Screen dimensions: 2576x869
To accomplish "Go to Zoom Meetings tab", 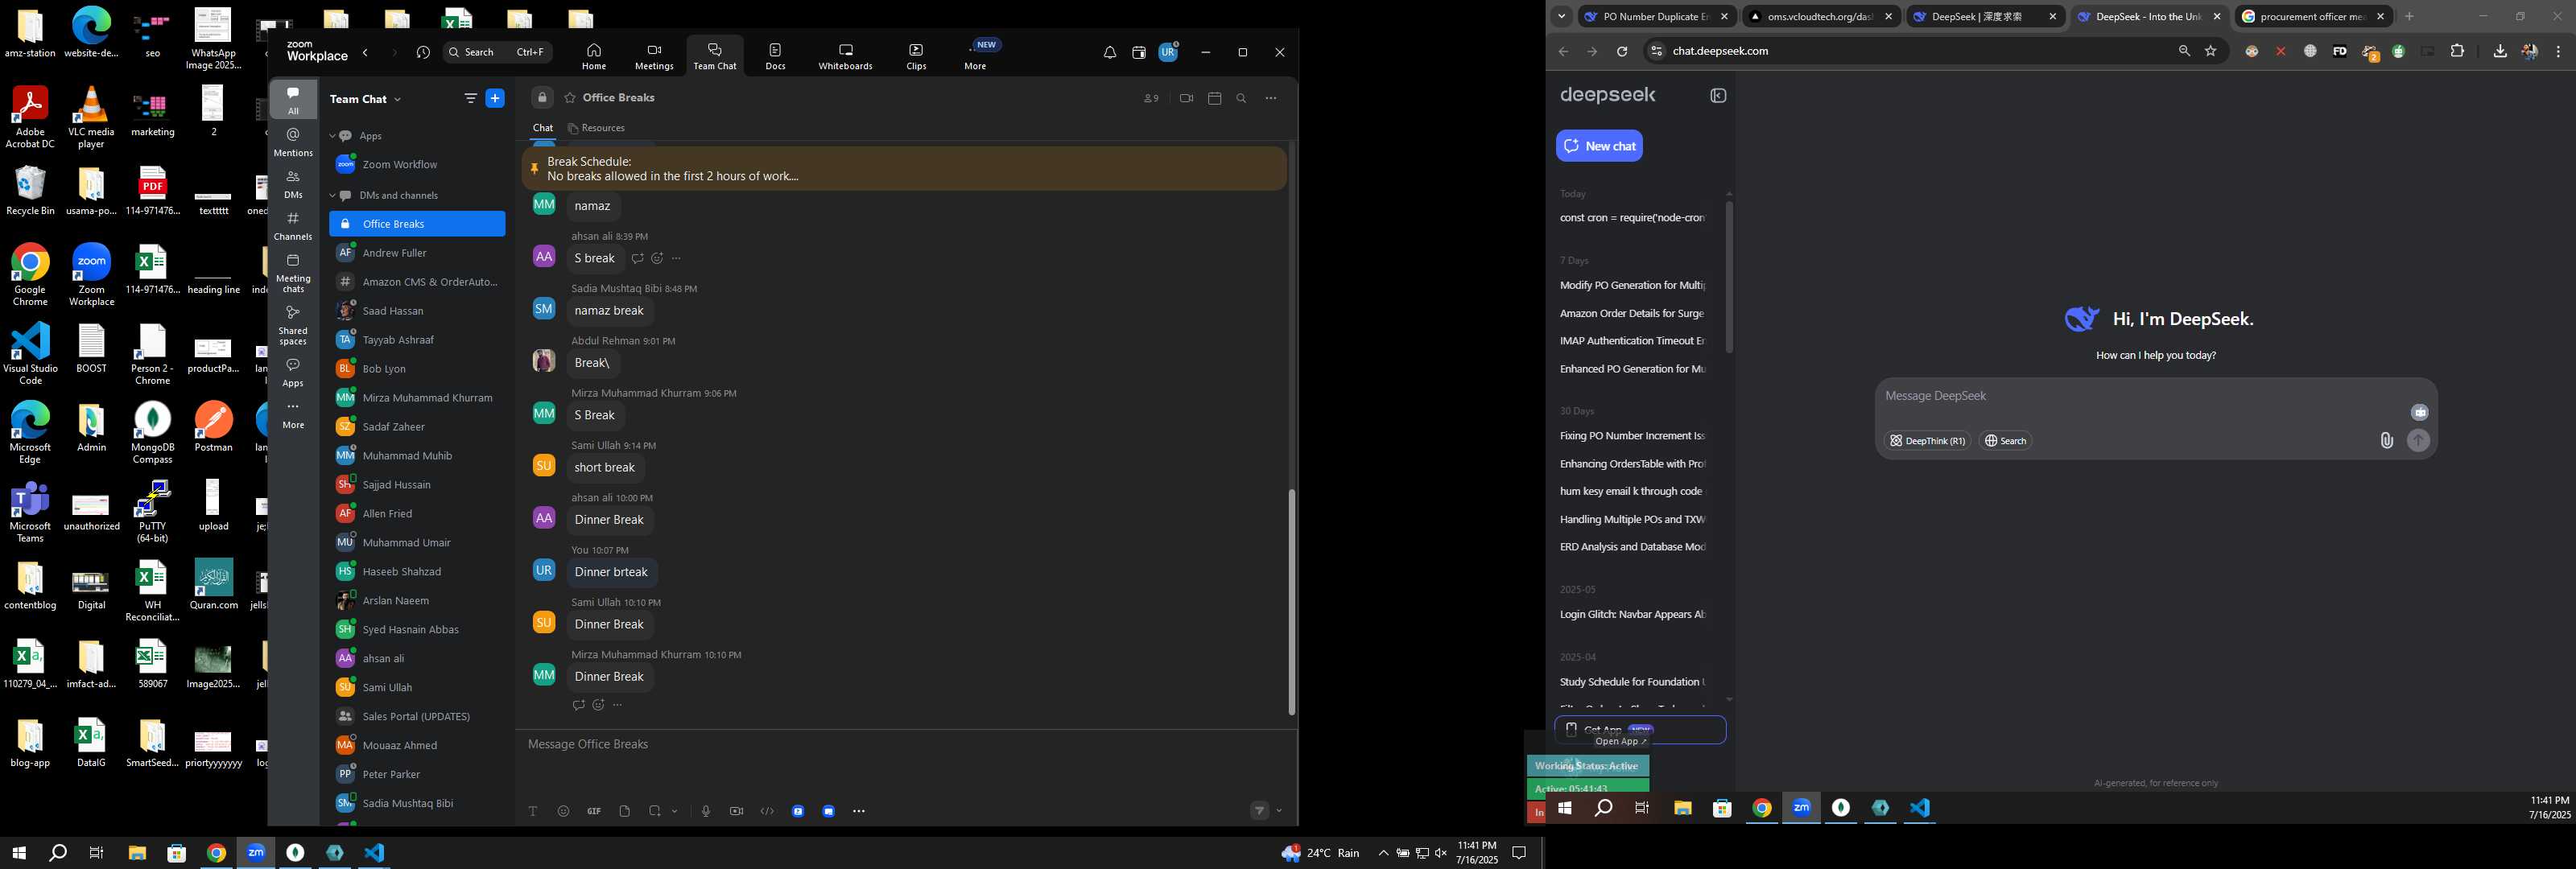I will point(654,56).
